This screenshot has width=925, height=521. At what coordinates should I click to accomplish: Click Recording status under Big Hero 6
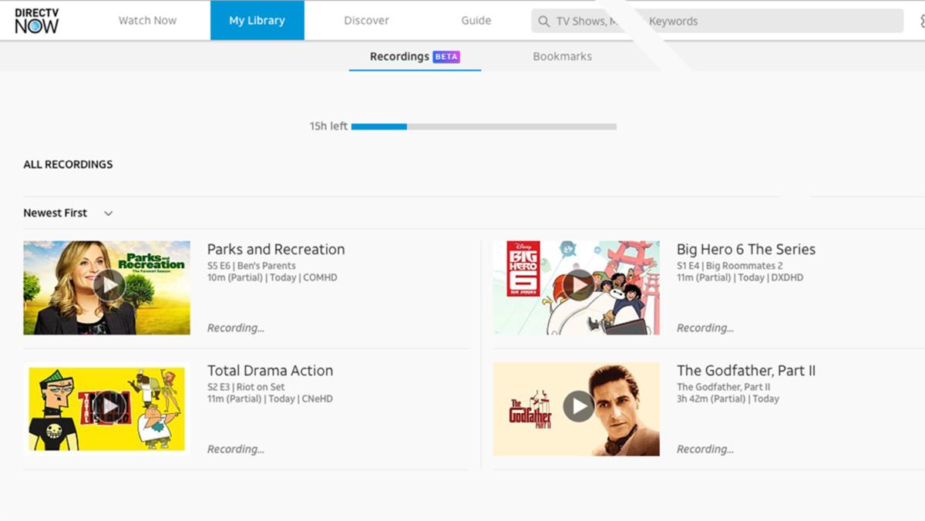(705, 328)
